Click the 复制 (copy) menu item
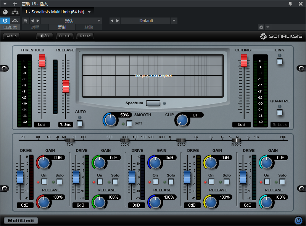Screen dimensions: 306x226 coord(62,27)
